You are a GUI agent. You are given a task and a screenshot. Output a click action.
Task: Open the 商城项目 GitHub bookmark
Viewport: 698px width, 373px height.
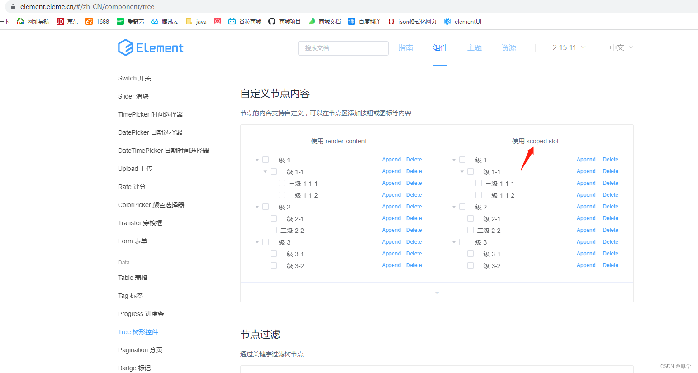tap(285, 21)
